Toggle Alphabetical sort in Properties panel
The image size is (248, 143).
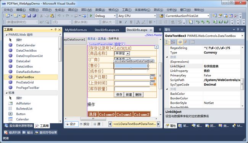coord(173,42)
